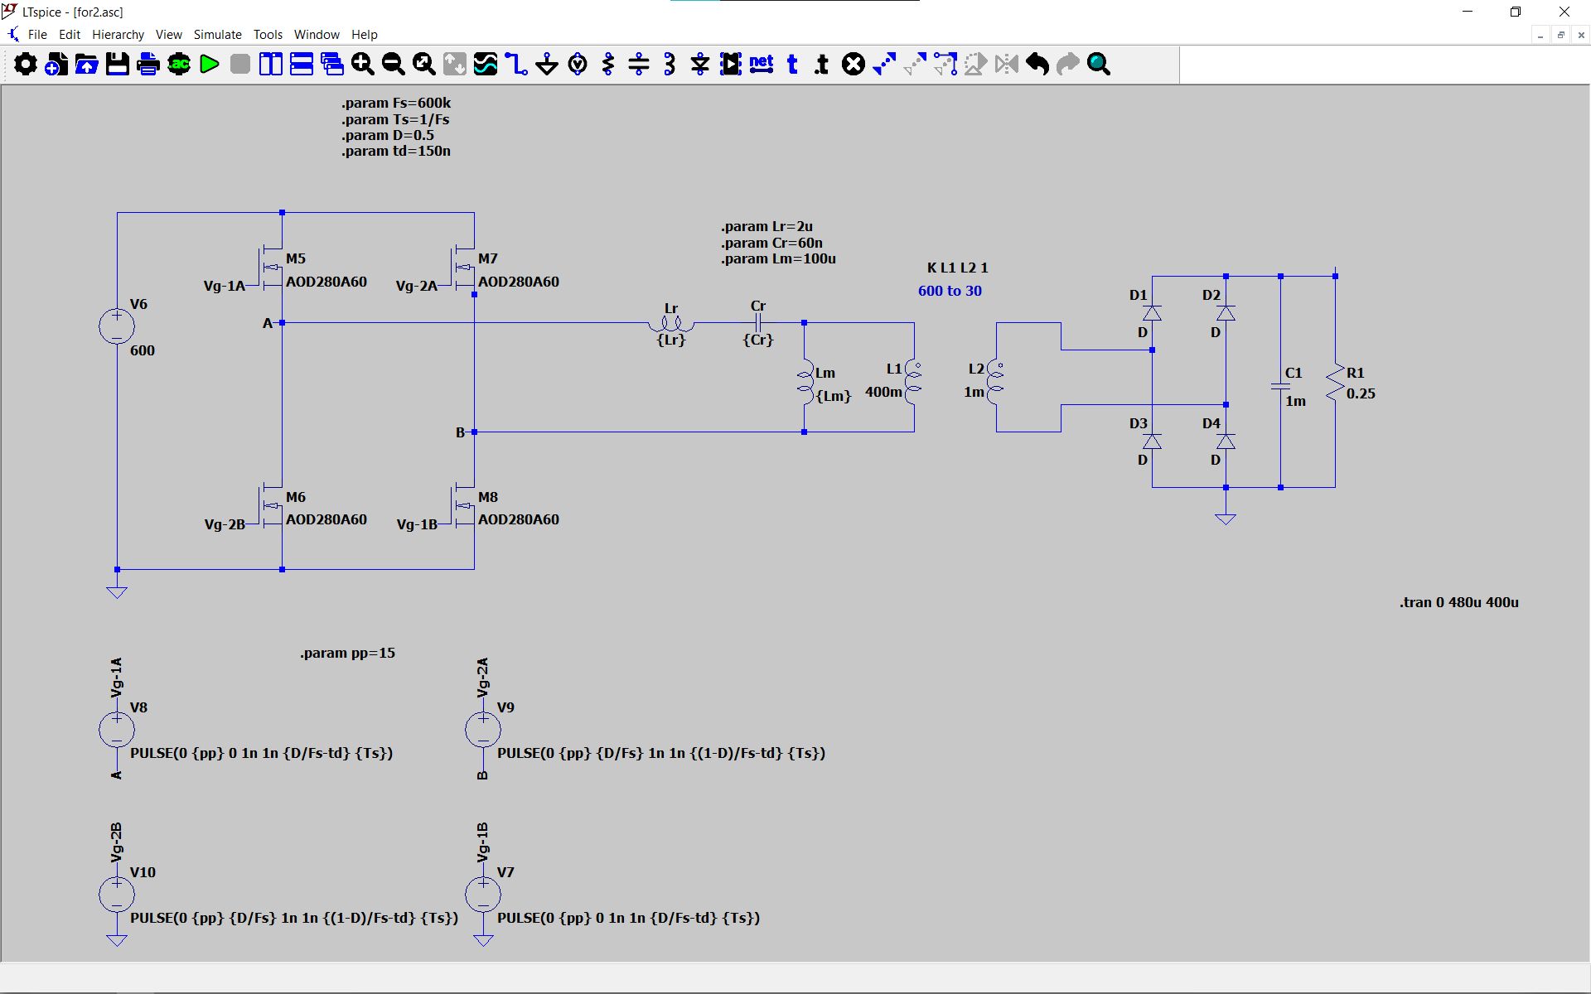Place a resistor component
Image resolution: width=1591 pixels, height=994 pixels.
(608, 64)
